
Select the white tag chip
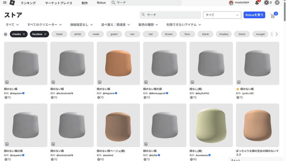(78, 34)
